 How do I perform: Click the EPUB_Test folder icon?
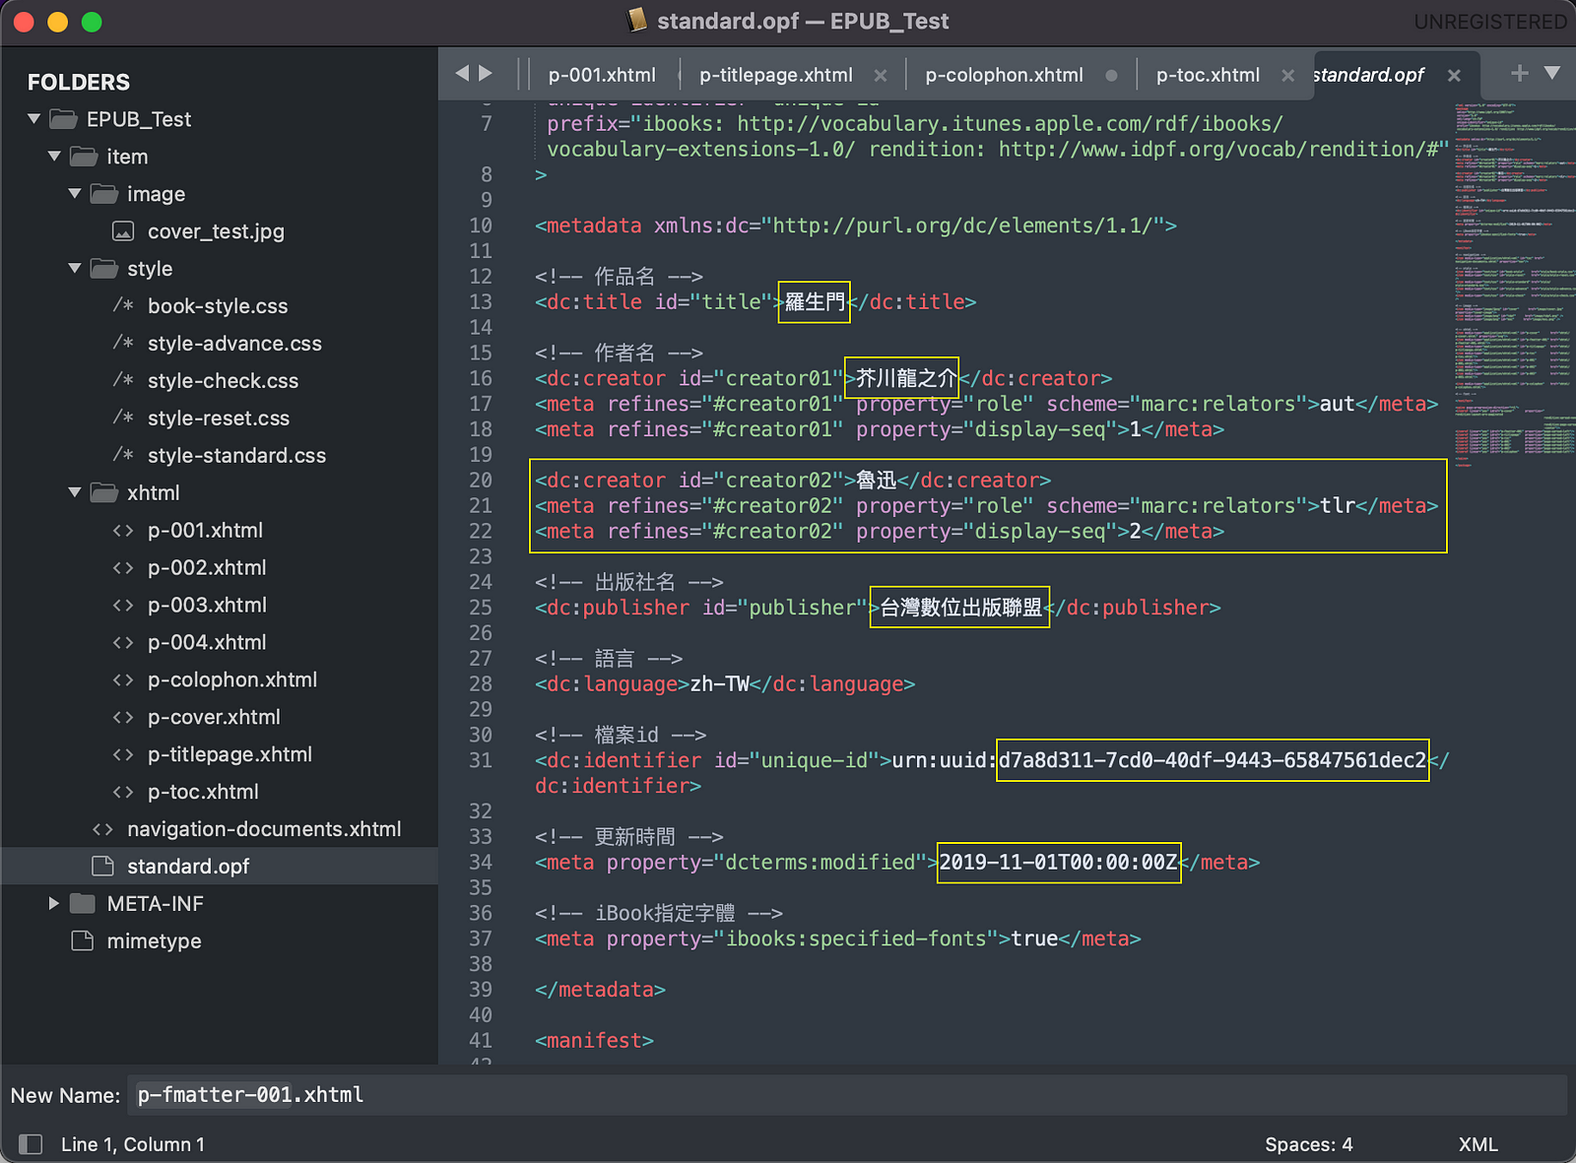64,119
